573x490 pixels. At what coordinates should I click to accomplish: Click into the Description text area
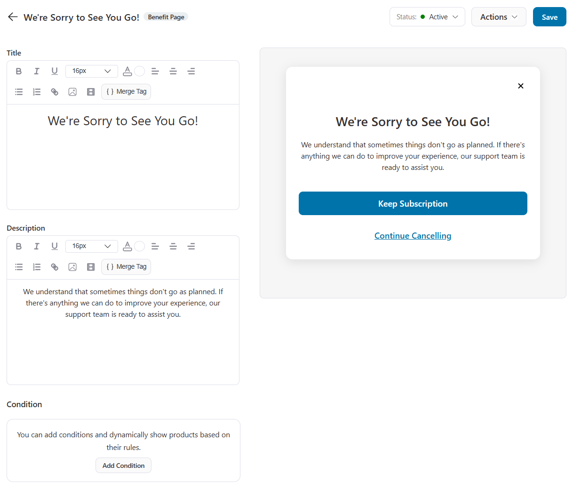pos(123,332)
